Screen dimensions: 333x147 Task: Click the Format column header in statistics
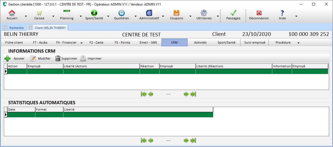49,109
